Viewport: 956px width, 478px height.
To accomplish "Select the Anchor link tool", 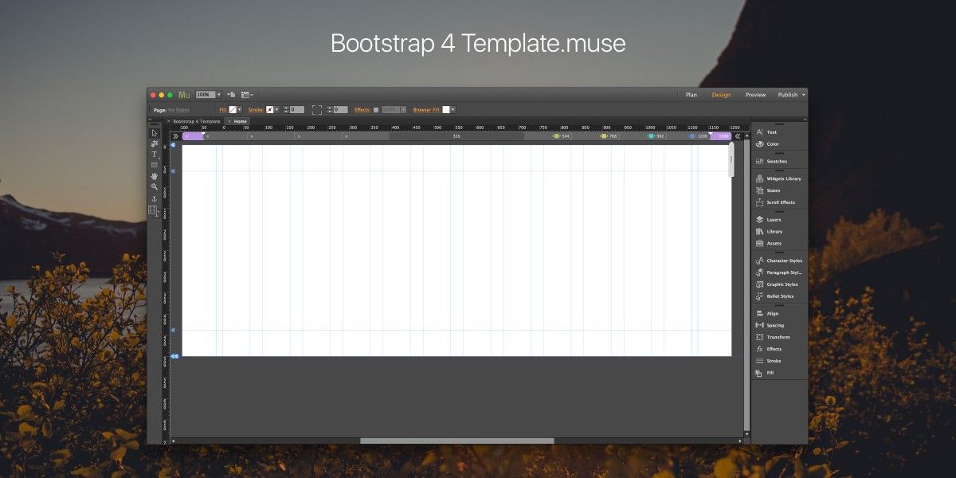I will 155,198.
